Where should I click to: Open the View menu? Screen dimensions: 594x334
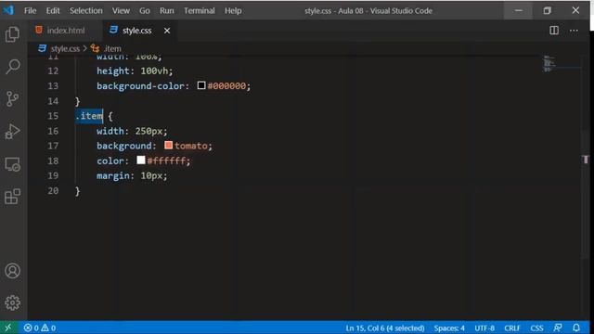click(x=121, y=10)
